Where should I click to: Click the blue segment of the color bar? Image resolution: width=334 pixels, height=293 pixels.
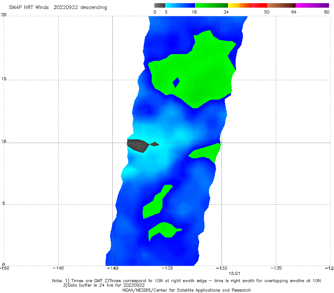pyautogui.click(x=180, y=5)
